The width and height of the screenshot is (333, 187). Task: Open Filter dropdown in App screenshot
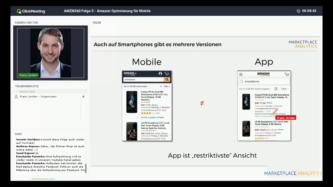285,89
